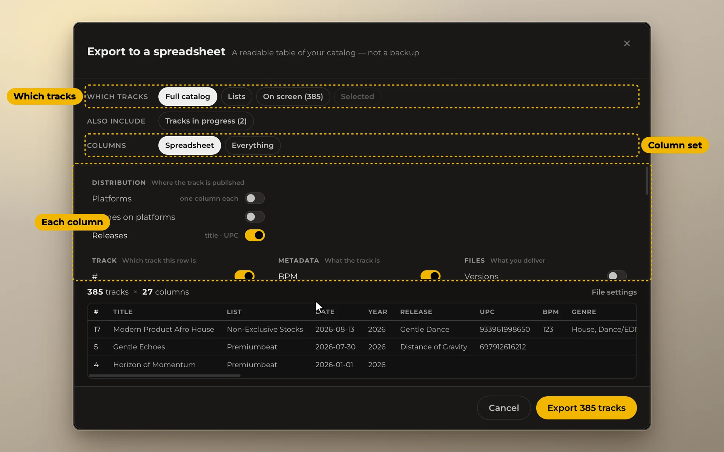The image size is (724, 452).
Task: Click the UPC column header
Action: [x=487, y=312]
